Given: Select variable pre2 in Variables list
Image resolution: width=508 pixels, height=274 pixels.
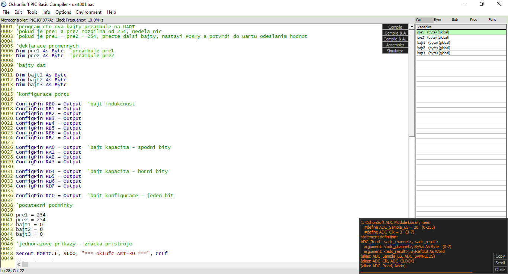Looking at the screenshot, I should point(434,37).
